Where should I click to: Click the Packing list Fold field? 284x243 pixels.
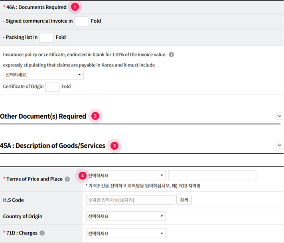pyautogui.click(x=46, y=37)
